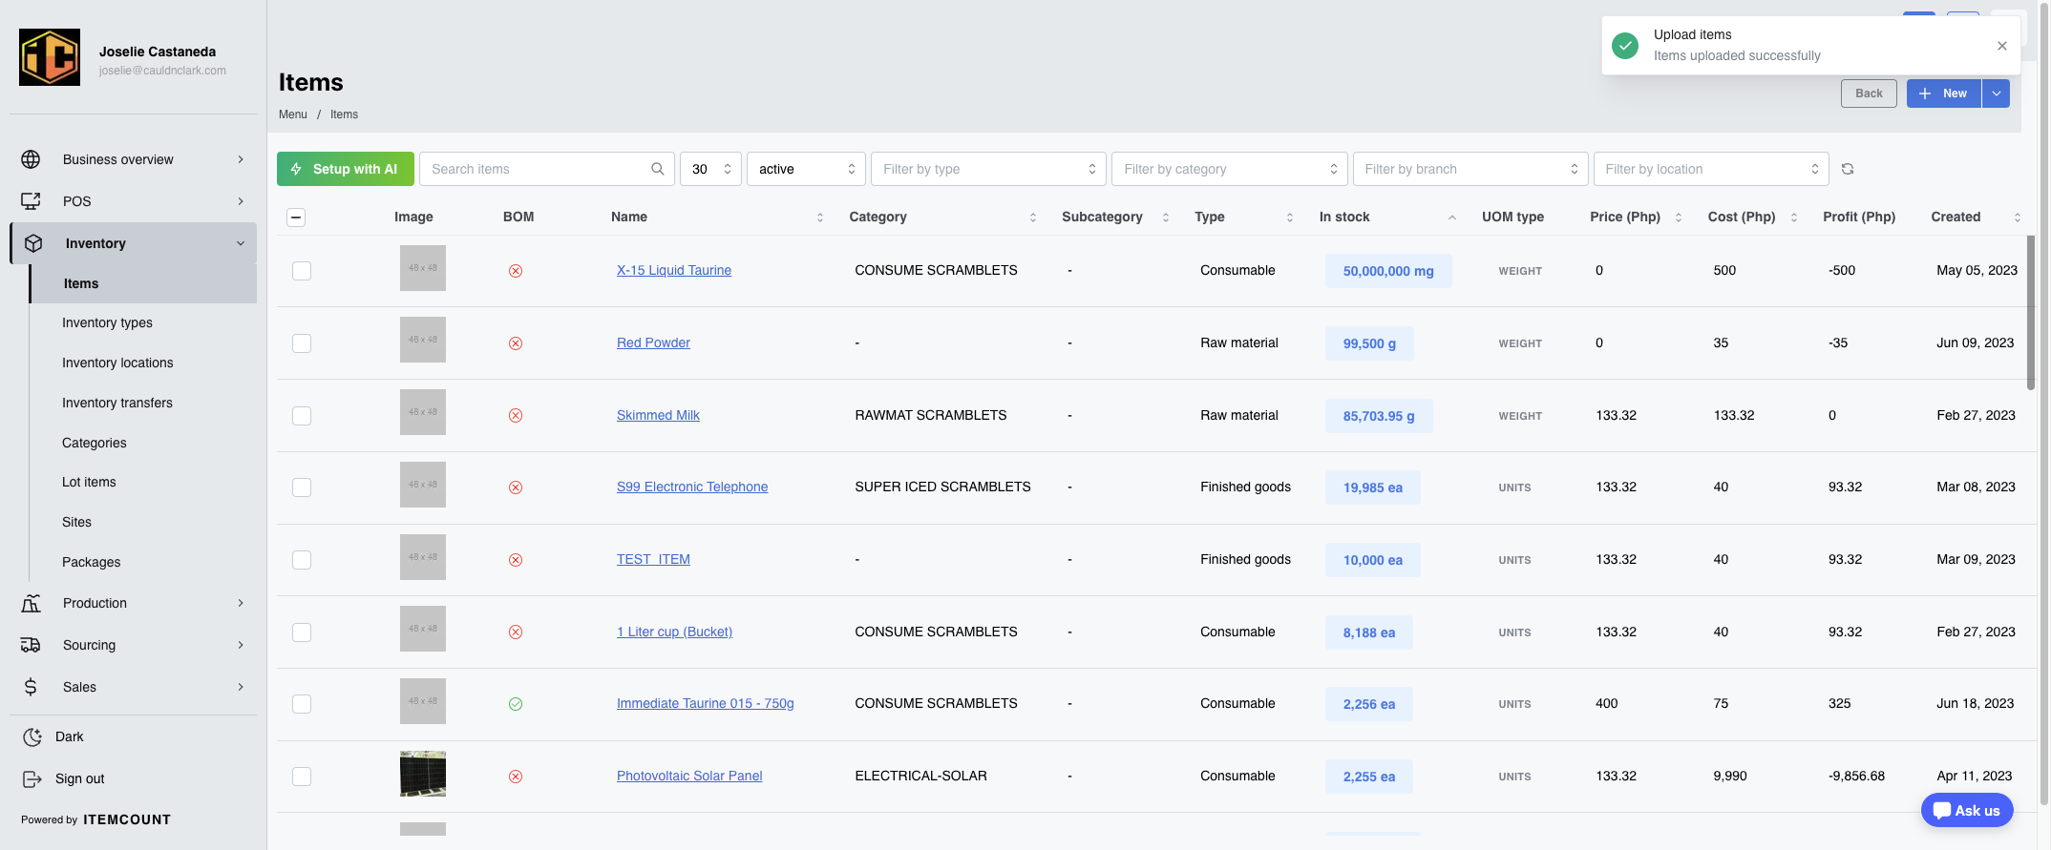
Task: Click the BOM status icon for Immediate Taurine
Action: click(516, 704)
